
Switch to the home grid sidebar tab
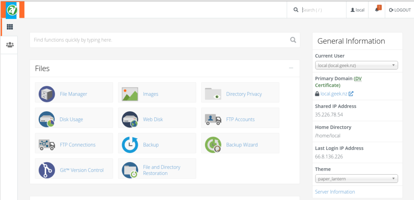pos(10,27)
